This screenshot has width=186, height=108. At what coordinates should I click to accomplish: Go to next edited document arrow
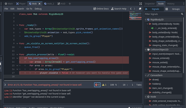pos(135,9)
